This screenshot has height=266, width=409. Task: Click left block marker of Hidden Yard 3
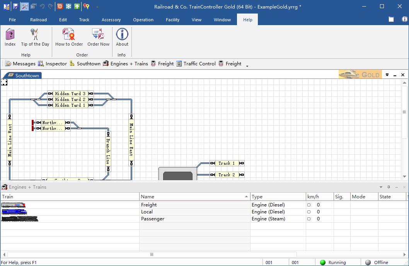[50, 93]
